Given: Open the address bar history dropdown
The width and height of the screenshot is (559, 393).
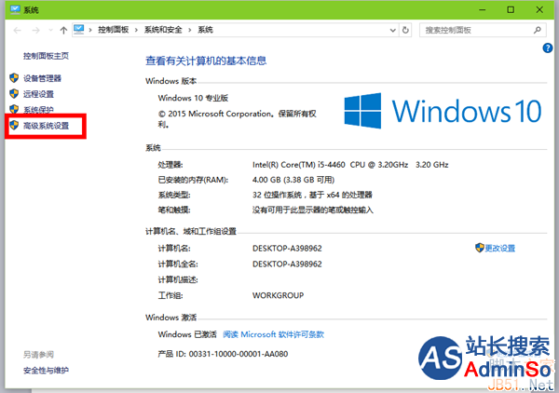Looking at the screenshot, I should [x=391, y=31].
